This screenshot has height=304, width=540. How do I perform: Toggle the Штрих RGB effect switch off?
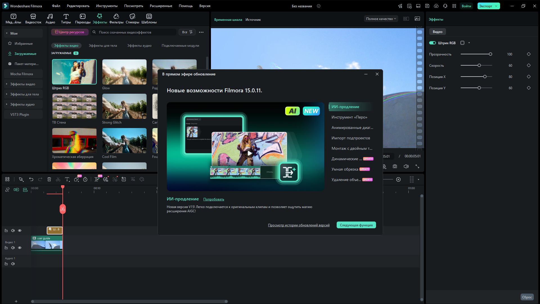(x=433, y=43)
